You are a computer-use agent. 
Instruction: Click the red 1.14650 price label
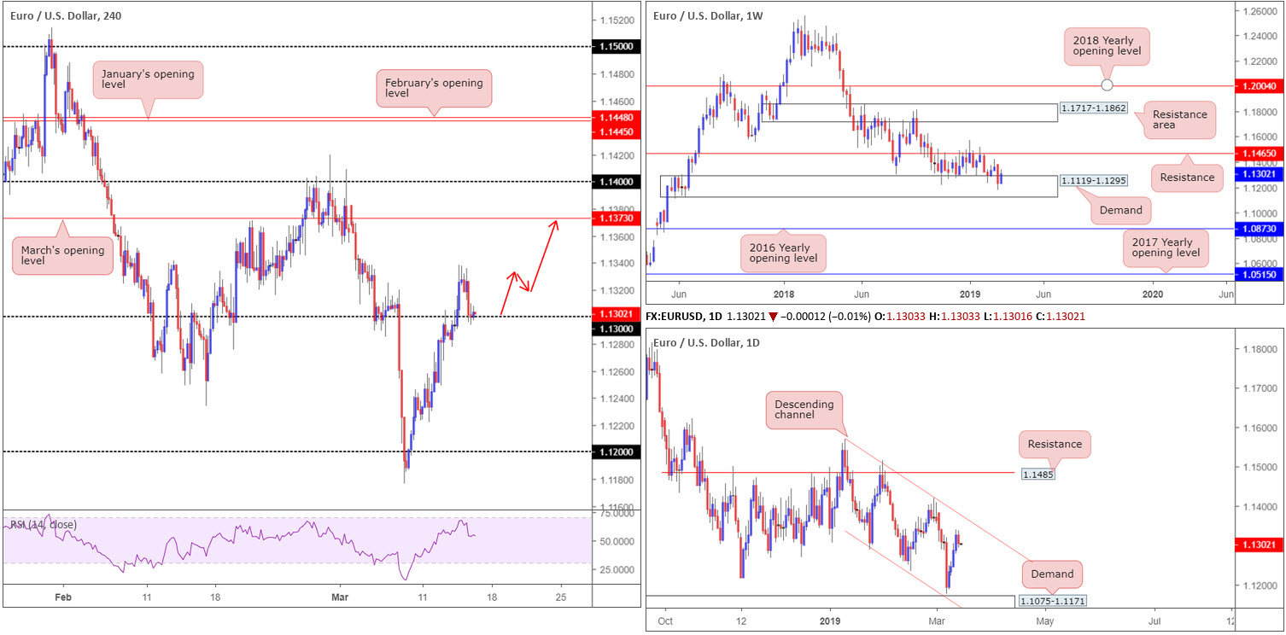[1260, 153]
